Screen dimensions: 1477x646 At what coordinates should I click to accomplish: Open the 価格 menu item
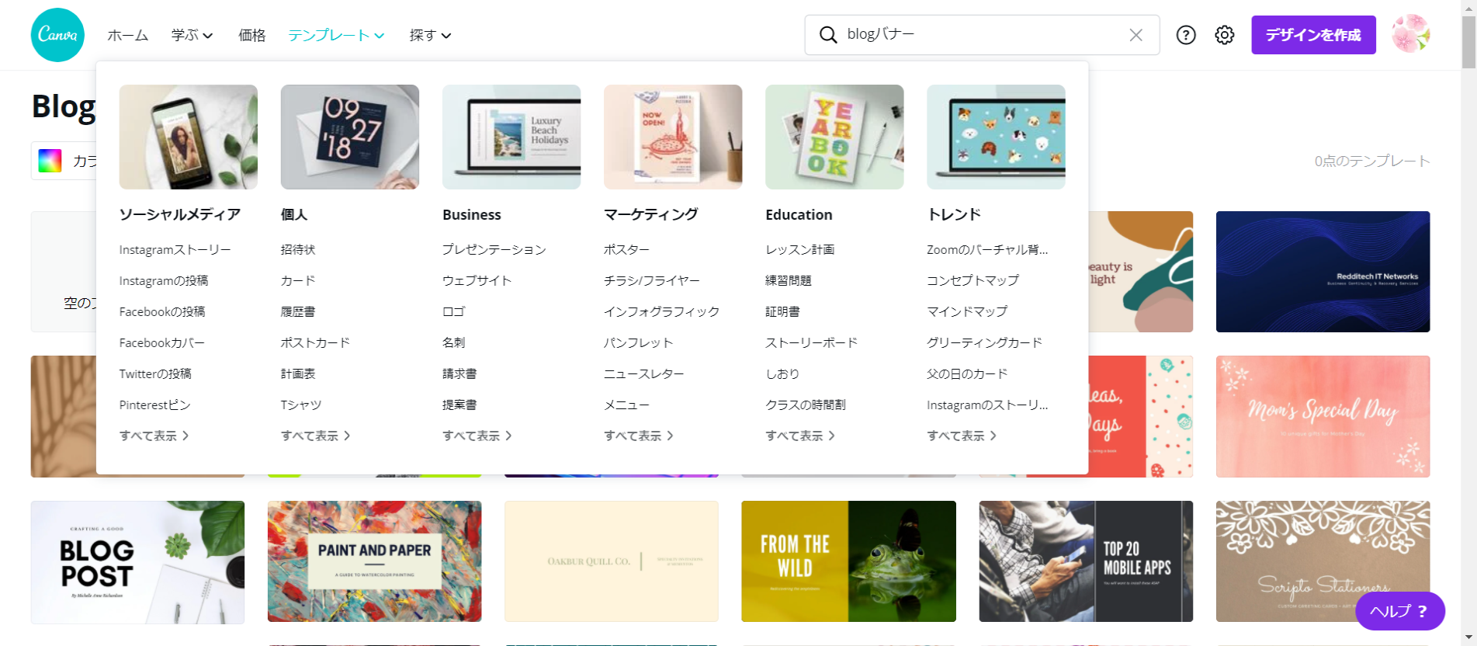[251, 35]
